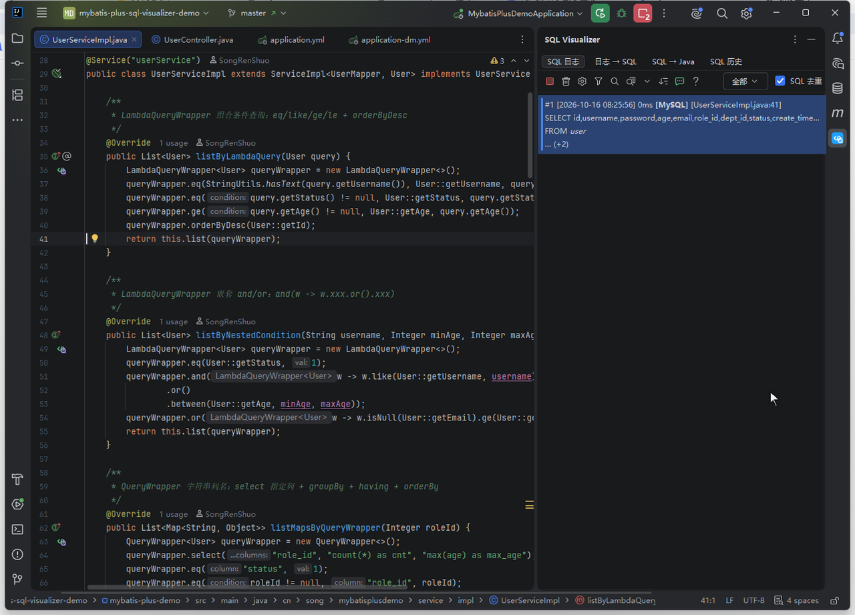Open the Git tool window

click(x=17, y=579)
